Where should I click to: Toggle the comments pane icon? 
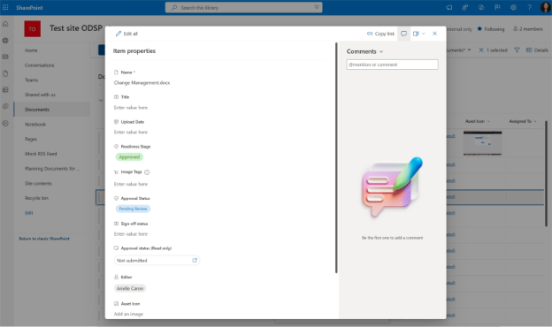coord(403,34)
